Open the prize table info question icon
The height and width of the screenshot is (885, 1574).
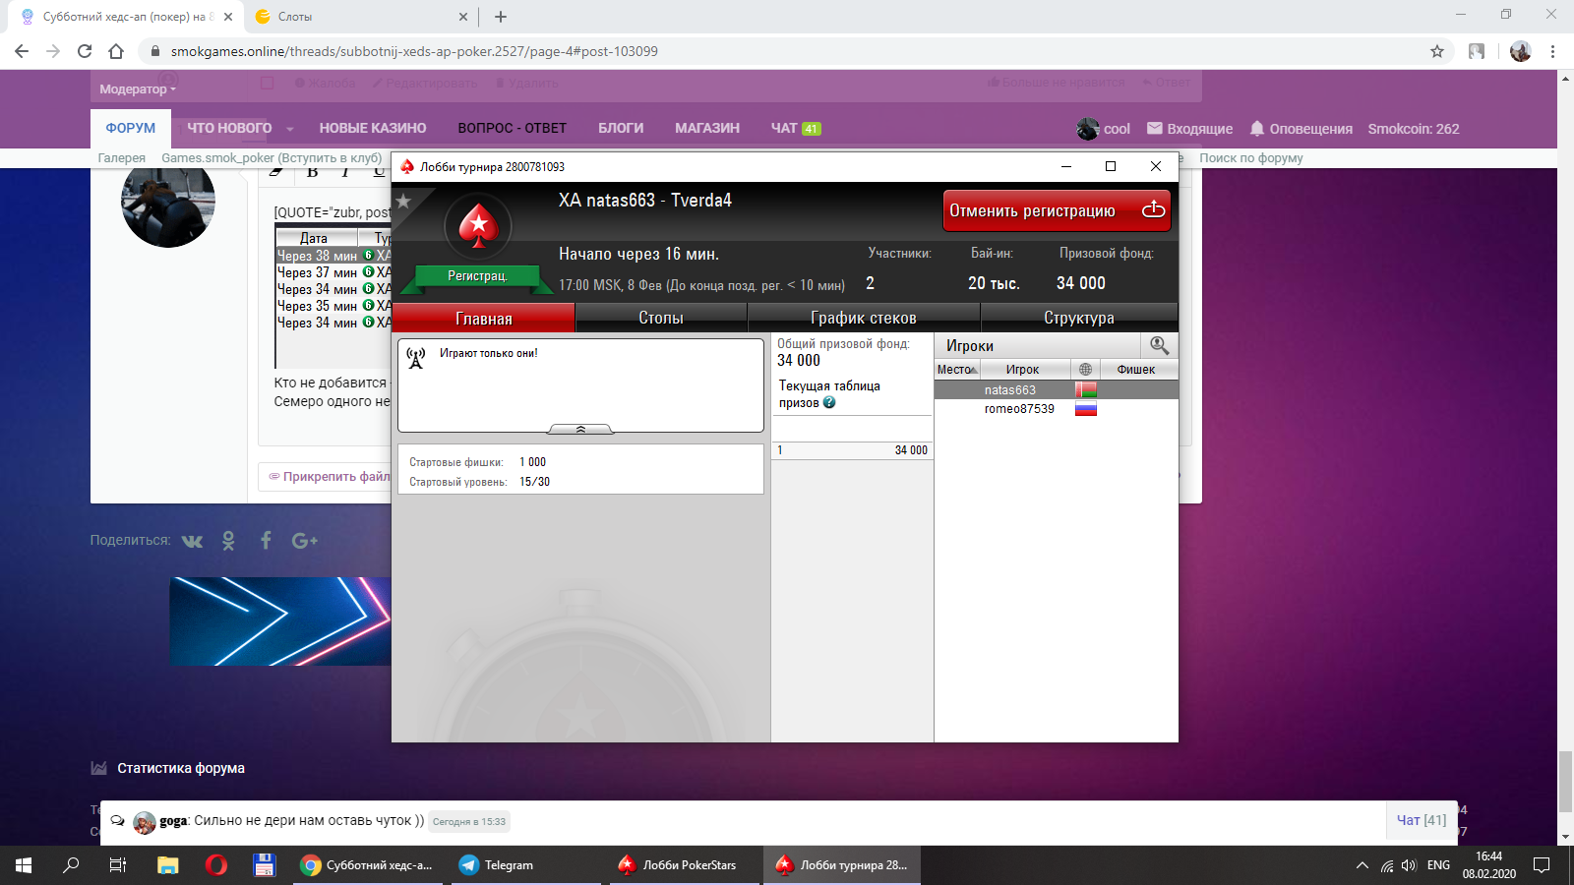pos(829,402)
